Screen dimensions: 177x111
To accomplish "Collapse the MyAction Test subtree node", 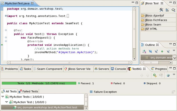I will tap(7, 102).
